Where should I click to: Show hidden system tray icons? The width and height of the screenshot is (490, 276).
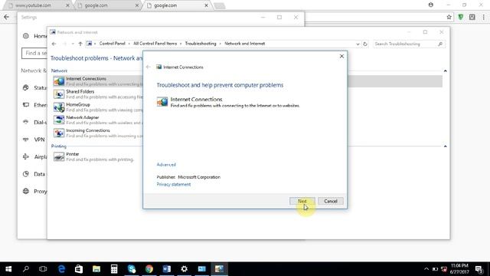tap(426, 269)
